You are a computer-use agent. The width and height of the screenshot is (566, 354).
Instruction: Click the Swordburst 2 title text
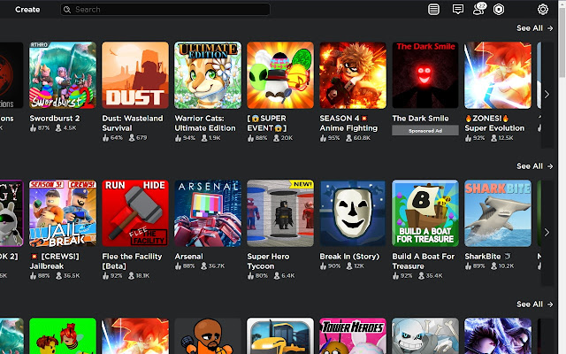click(x=55, y=118)
